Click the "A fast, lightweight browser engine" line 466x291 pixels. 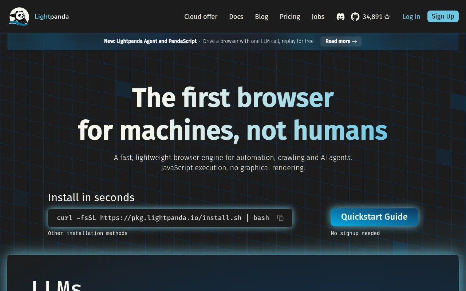coord(233,158)
